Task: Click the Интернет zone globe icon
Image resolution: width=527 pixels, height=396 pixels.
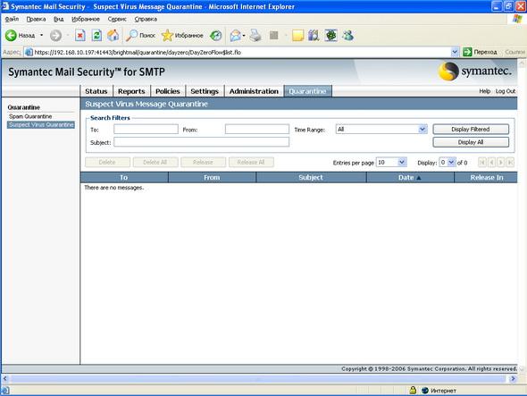Action: [x=425, y=391]
